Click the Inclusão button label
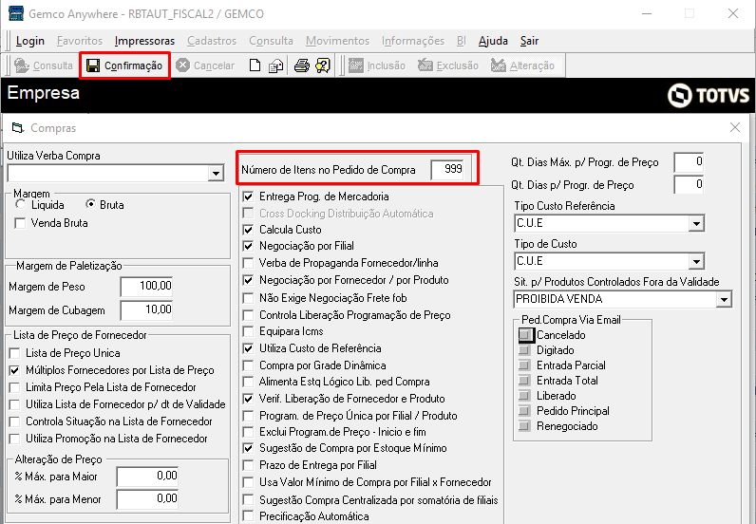 coord(387,65)
